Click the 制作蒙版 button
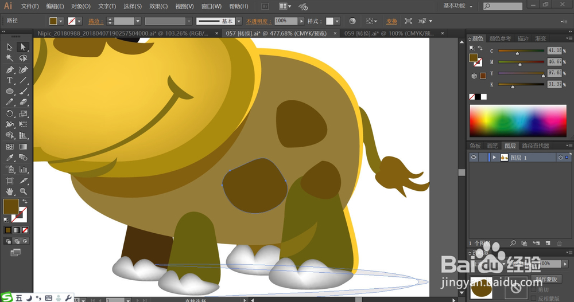This screenshot has height=302, width=574. coord(546,279)
